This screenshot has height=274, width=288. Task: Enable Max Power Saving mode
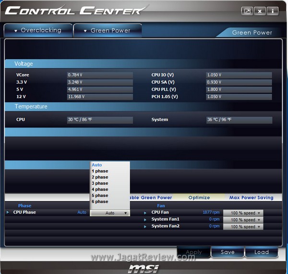[251, 198]
